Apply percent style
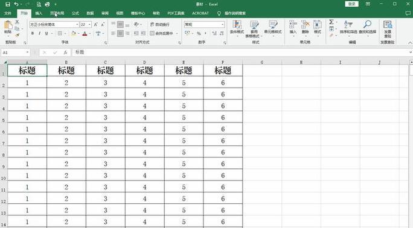 [199, 33]
